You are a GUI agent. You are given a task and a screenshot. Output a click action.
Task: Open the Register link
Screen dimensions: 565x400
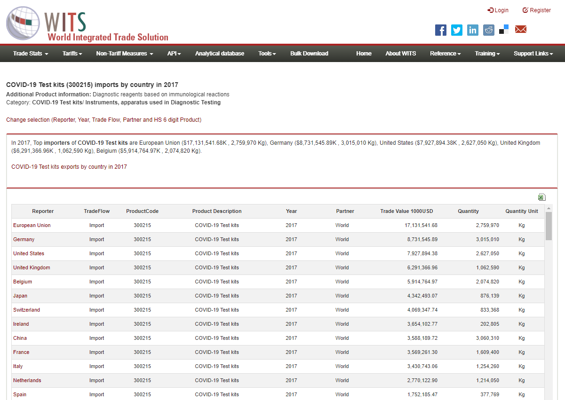click(x=537, y=10)
